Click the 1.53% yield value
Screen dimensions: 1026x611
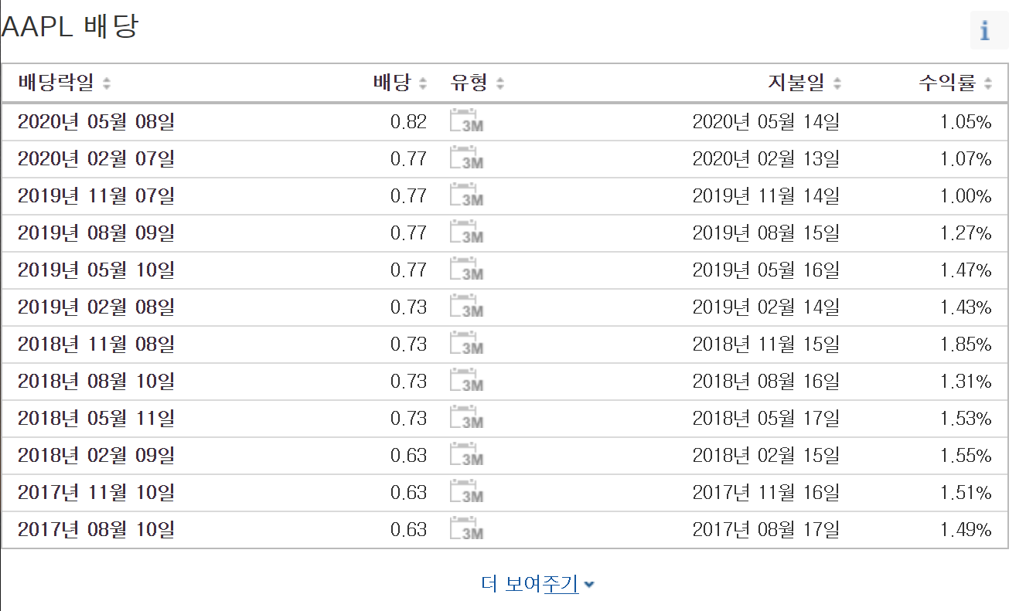(x=966, y=419)
